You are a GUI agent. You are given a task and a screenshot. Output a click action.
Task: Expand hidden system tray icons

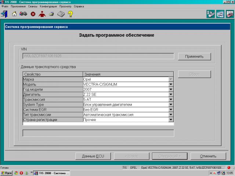tap(211, 173)
